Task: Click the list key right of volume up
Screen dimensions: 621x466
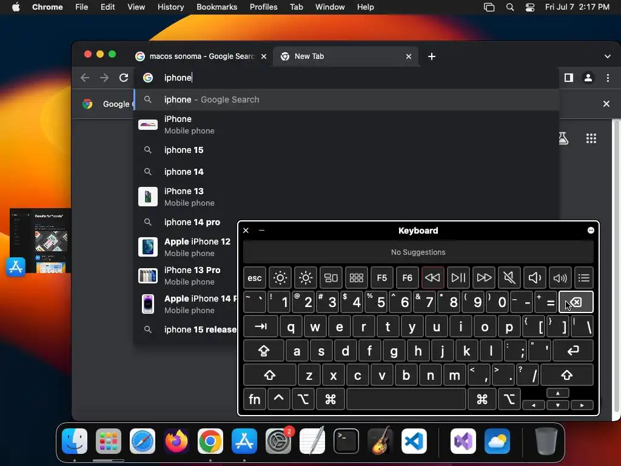Action: click(x=584, y=278)
